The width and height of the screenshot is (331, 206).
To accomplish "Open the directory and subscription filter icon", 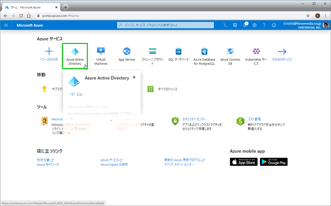I will [235, 25].
